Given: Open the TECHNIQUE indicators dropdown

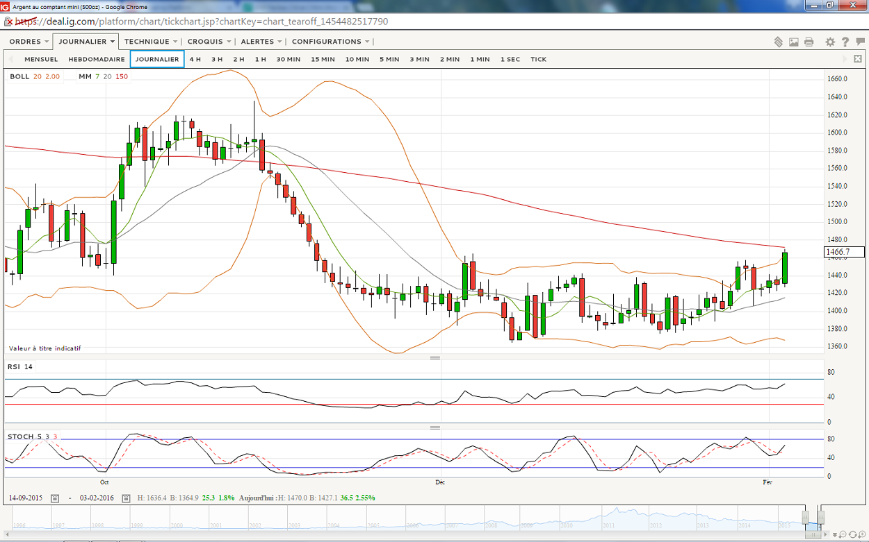Looking at the screenshot, I should (151, 42).
